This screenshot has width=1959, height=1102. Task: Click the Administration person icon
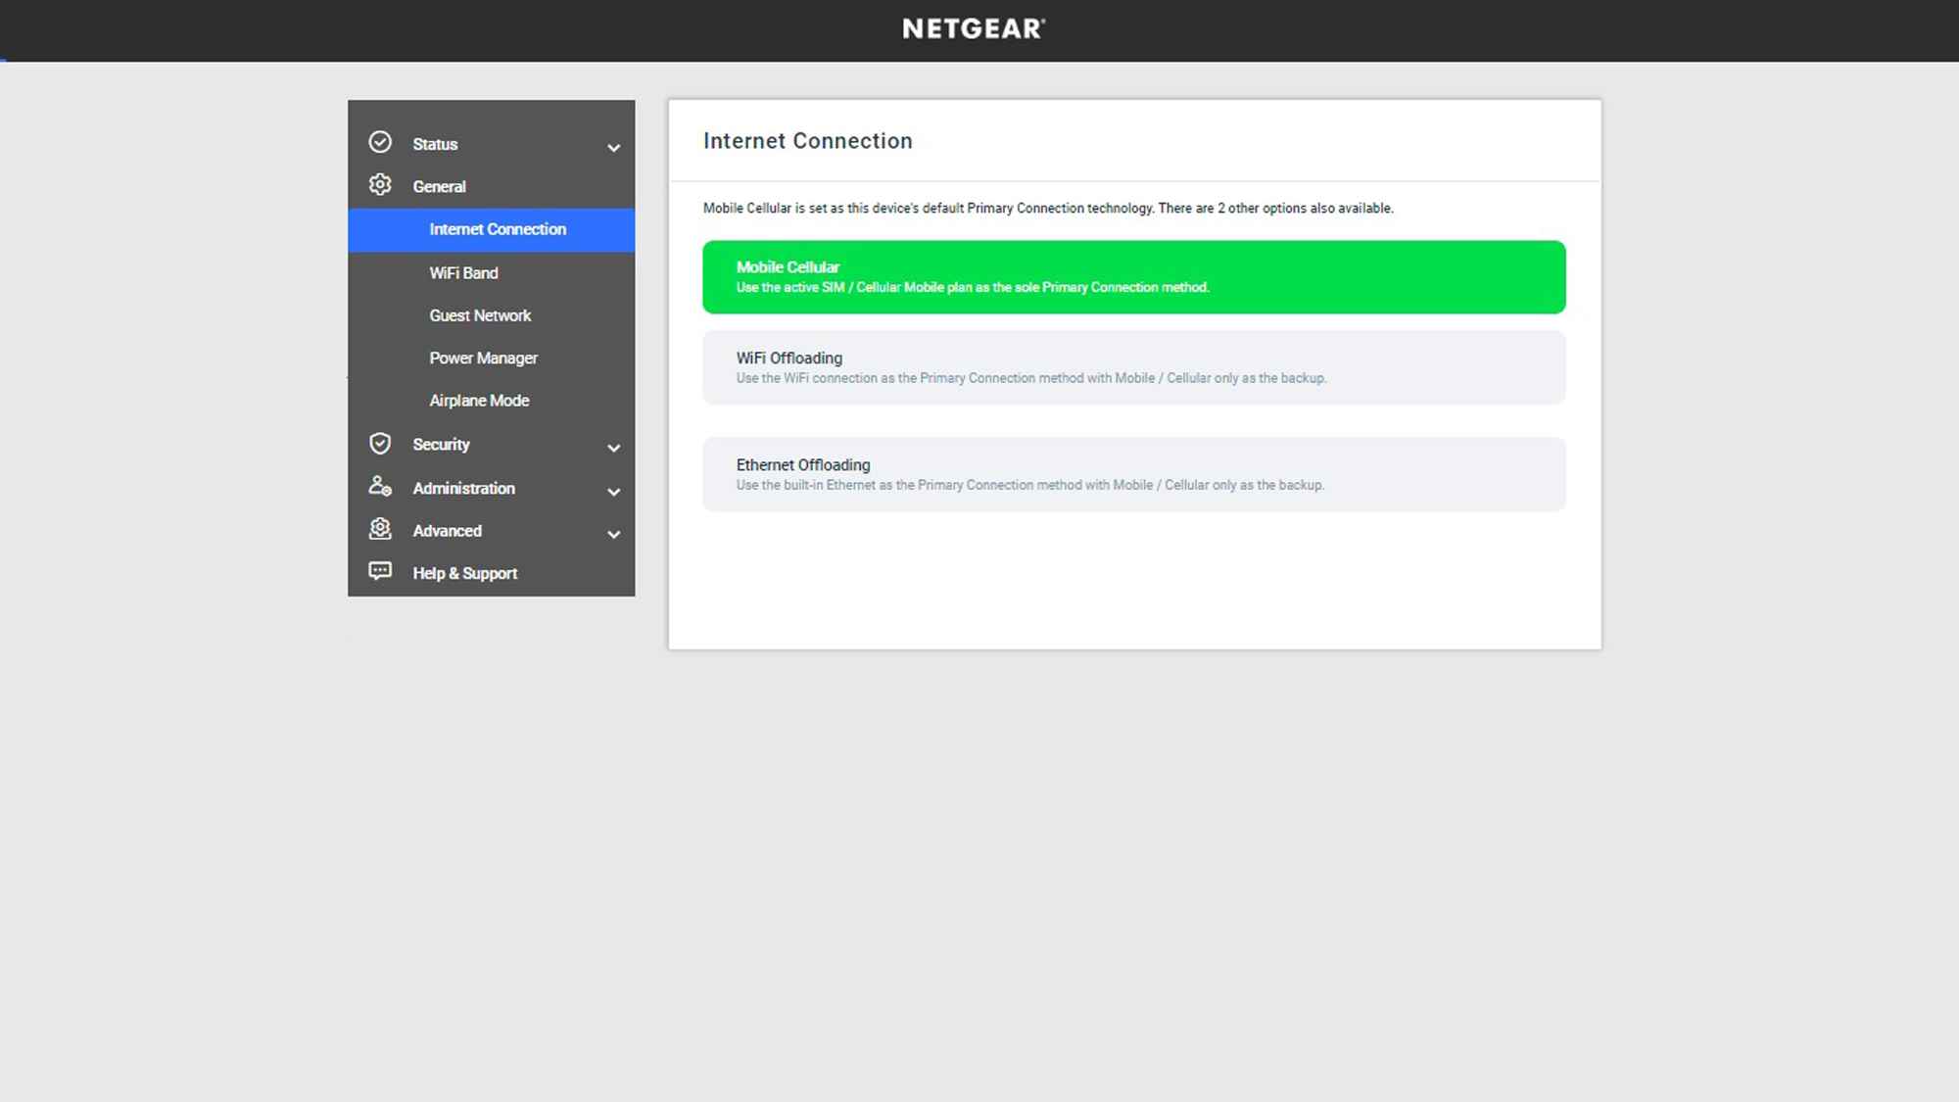point(379,485)
